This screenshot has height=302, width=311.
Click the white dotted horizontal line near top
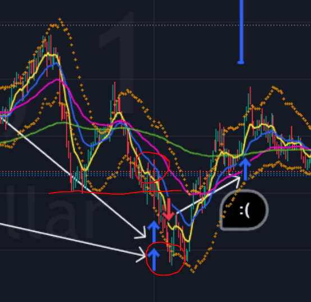pos(155,25)
